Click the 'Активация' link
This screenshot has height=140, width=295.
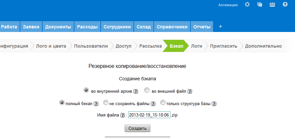pyautogui.click(x=228, y=5)
